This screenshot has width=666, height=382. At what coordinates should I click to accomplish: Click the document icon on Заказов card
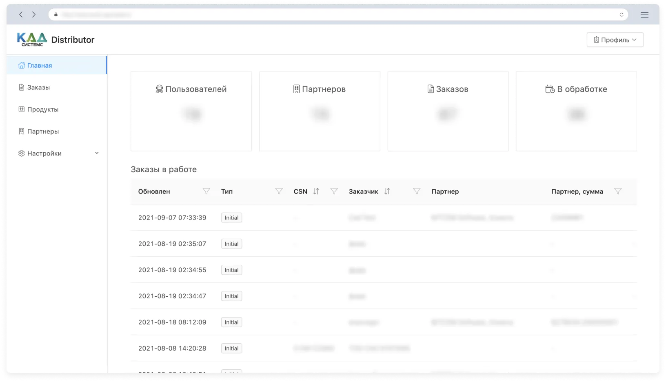[x=431, y=89]
